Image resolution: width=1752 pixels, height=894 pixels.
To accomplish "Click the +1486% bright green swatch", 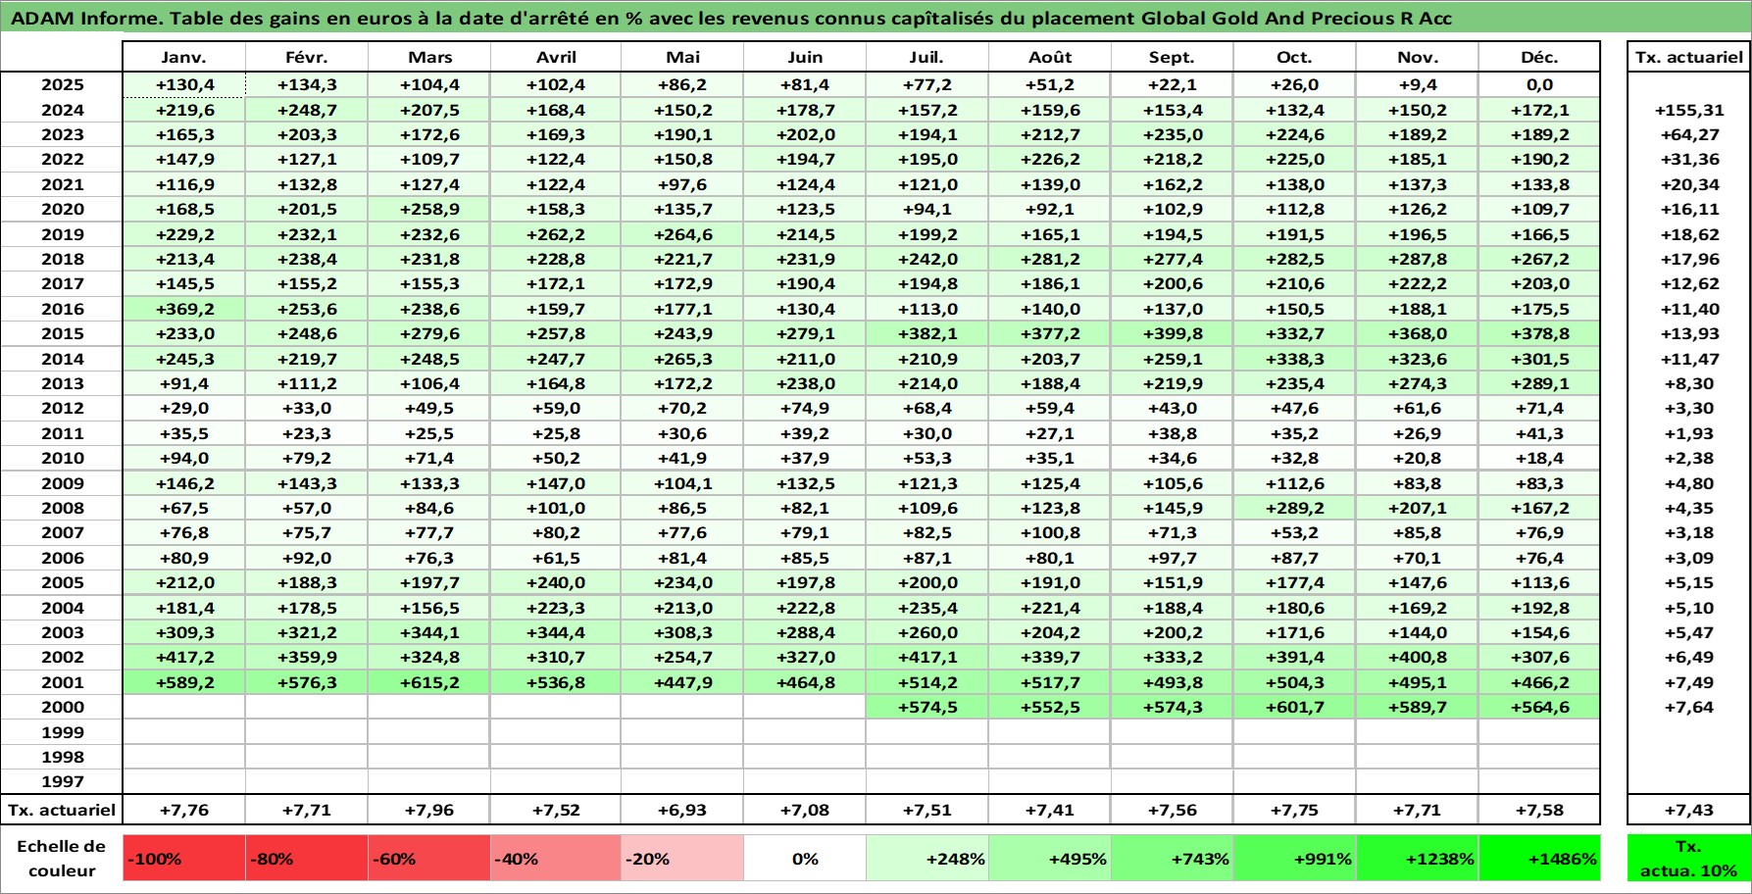I will (x=1539, y=859).
